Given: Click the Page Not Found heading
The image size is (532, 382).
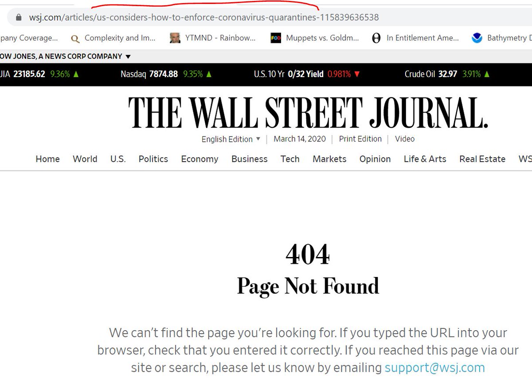Looking at the screenshot, I should (x=308, y=286).
